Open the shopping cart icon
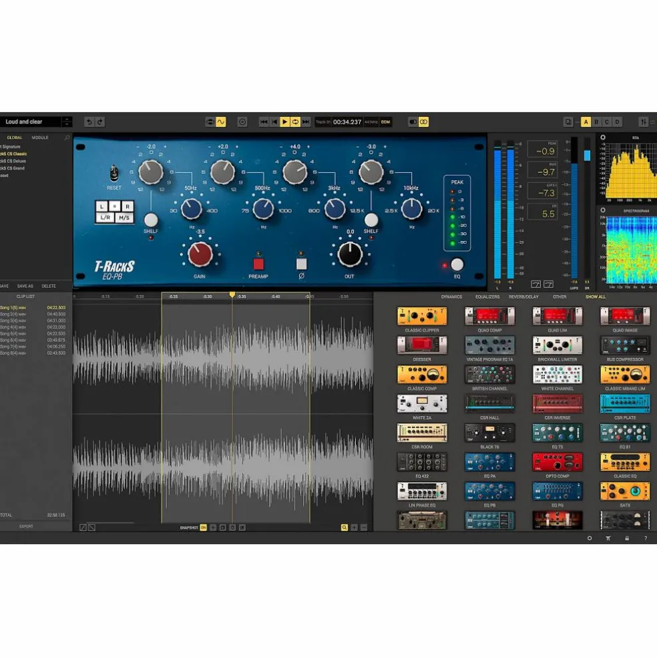This screenshot has width=657, height=657. pyautogui.click(x=608, y=538)
